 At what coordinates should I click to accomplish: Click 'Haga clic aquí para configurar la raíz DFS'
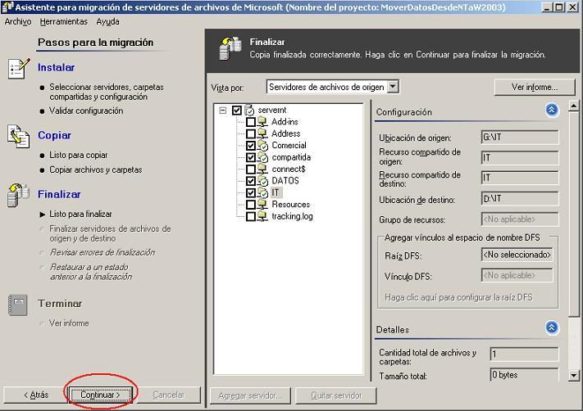[459, 297]
